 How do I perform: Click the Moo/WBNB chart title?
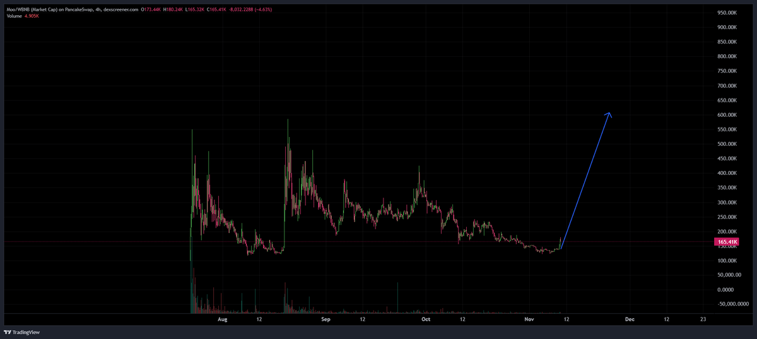coord(73,9)
